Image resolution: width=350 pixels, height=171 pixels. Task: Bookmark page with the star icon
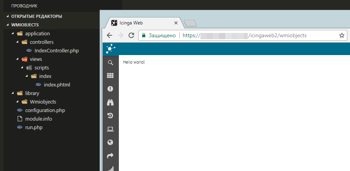(x=342, y=35)
